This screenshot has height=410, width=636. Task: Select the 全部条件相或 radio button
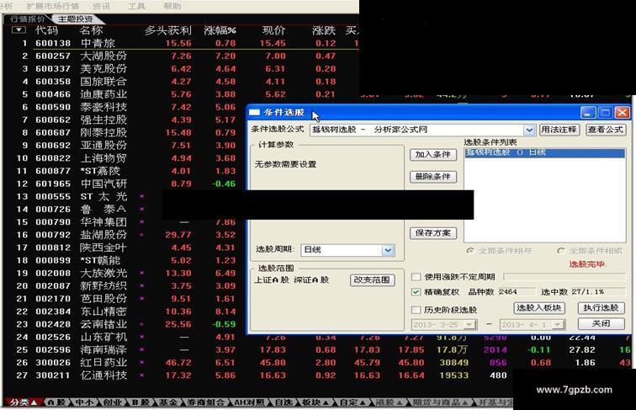[561, 251]
